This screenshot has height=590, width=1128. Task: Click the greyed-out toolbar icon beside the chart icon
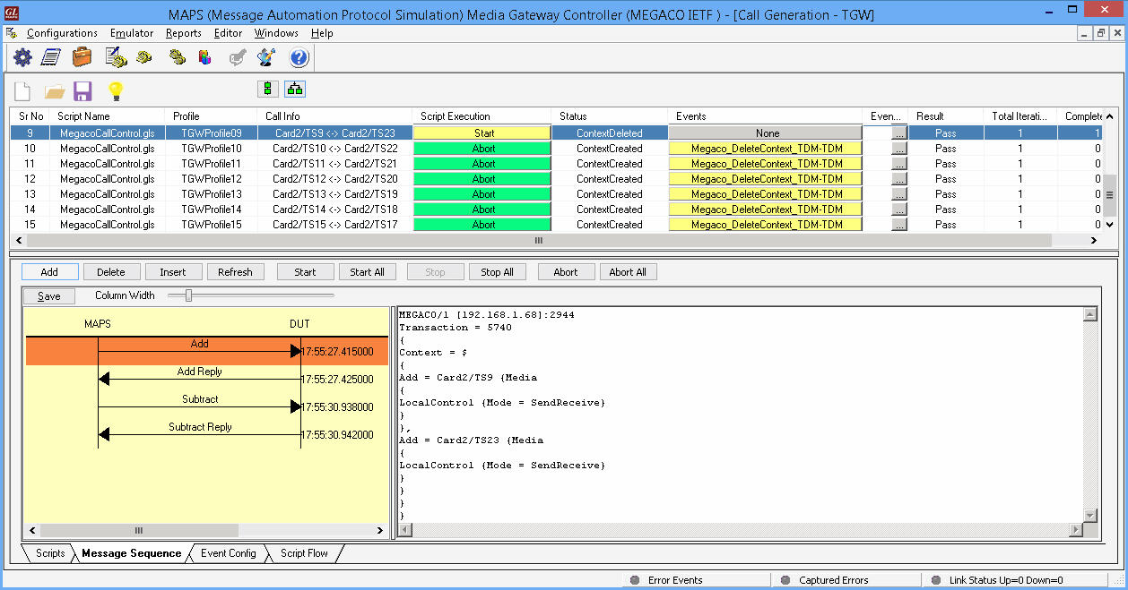click(x=238, y=57)
